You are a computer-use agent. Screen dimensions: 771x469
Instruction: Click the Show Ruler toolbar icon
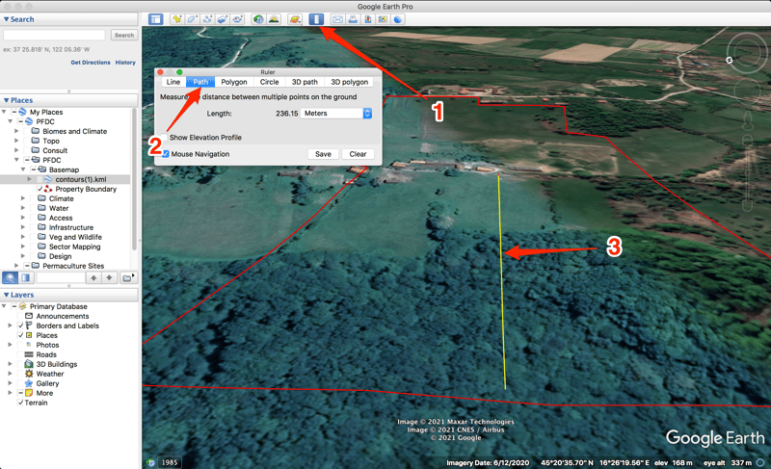[316, 19]
